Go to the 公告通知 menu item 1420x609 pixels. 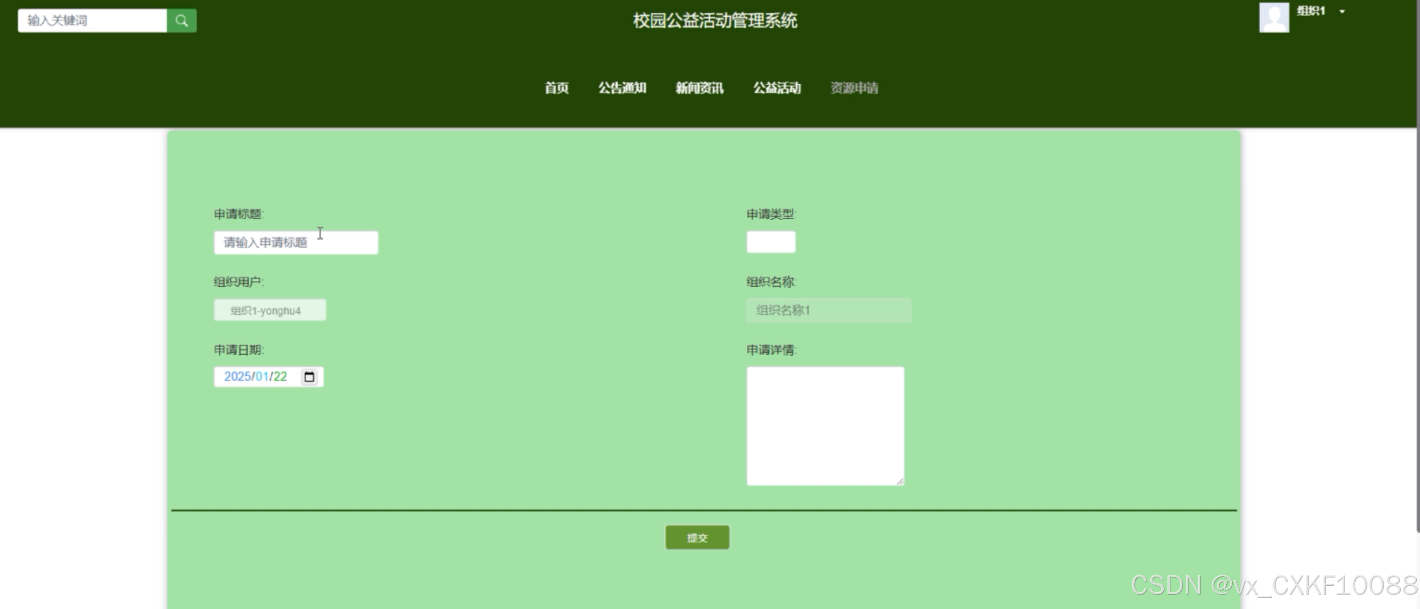click(622, 88)
